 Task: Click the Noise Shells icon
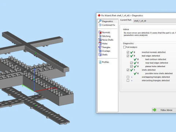click(100, 40)
